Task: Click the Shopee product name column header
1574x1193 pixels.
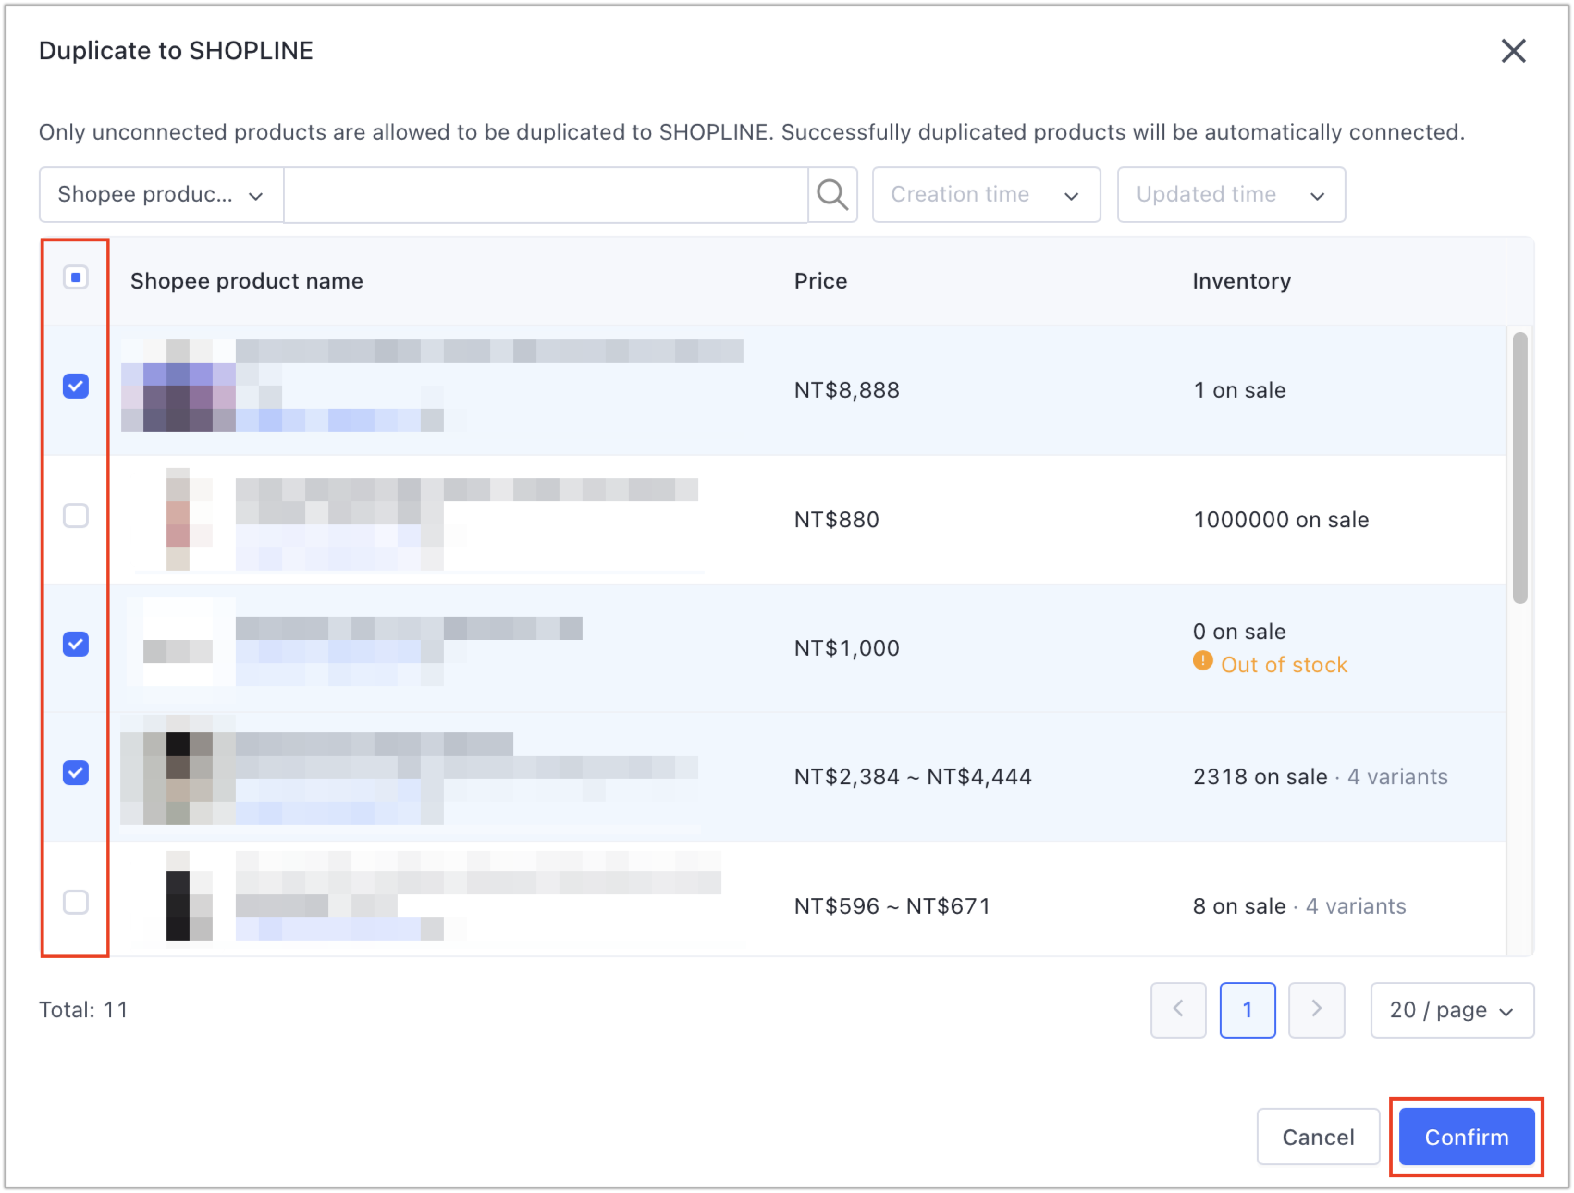Action: coord(246,282)
